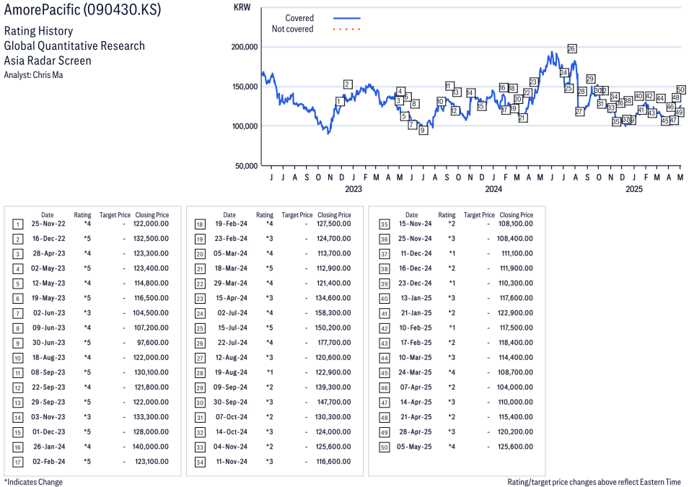
Task: Select the date 25-Nov-22 in the table
Action: (48, 224)
